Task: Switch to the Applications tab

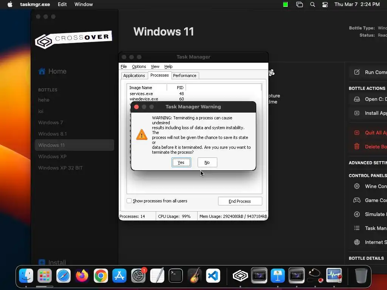Action: (x=134, y=76)
